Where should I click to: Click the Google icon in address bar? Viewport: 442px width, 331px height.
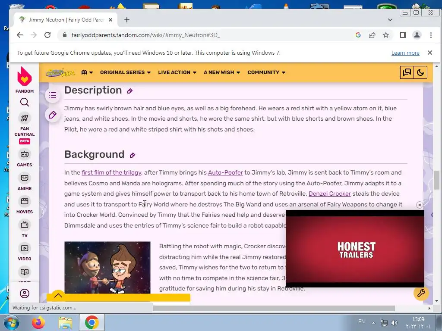[x=358, y=35]
